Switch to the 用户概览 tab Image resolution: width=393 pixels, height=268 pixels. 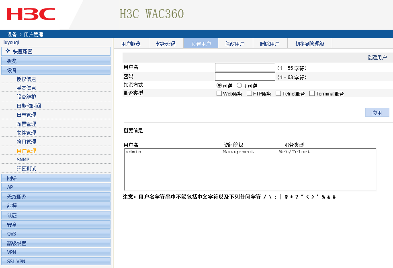tap(131, 44)
